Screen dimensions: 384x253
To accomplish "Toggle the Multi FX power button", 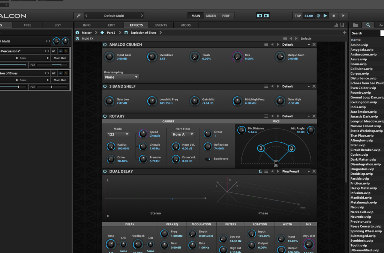I will (x=77, y=39).
